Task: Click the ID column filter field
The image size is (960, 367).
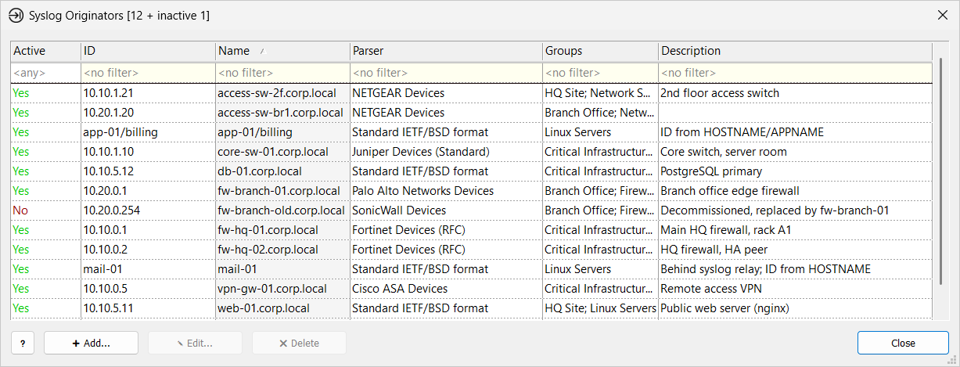Action: tap(148, 73)
